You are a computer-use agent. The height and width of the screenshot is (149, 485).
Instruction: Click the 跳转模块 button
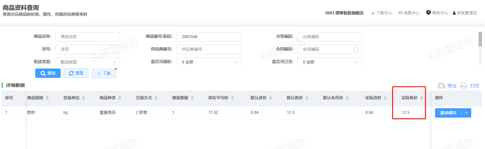click(x=448, y=113)
